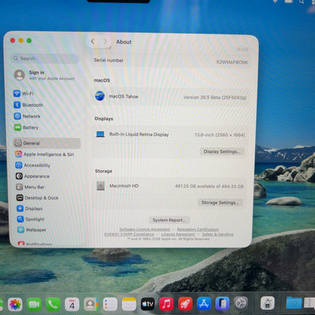This screenshot has width=315, height=315.
Task: Launch Music from the Dock
Action: click(167, 304)
